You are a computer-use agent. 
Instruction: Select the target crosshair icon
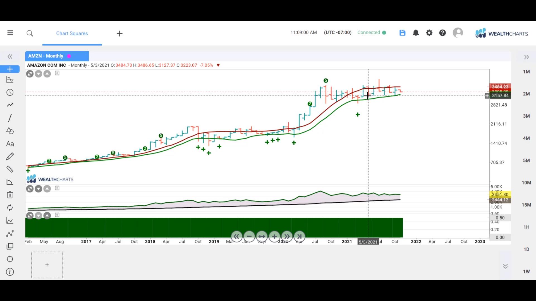click(x=10, y=259)
